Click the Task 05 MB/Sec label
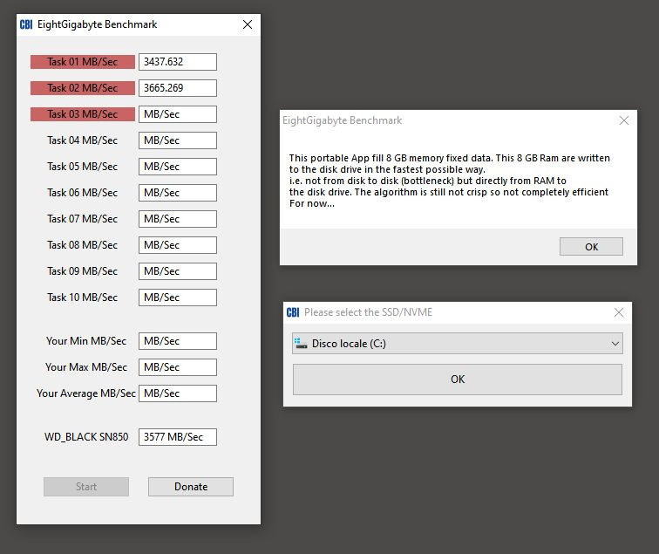 pos(82,167)
